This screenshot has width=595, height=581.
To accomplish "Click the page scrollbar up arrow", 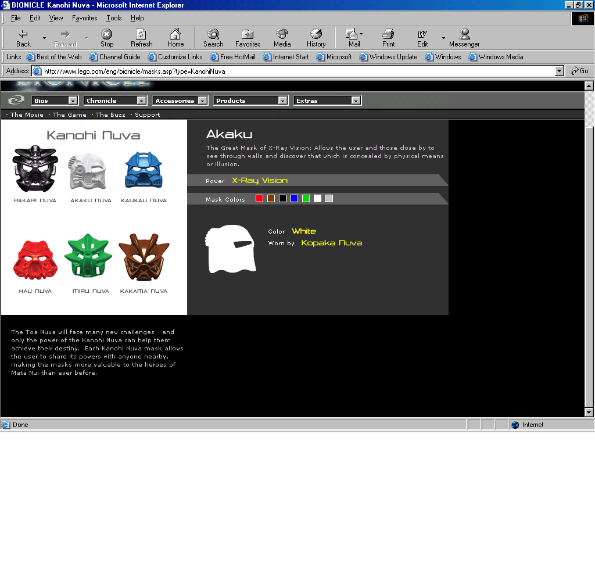I will pos(589,86).
